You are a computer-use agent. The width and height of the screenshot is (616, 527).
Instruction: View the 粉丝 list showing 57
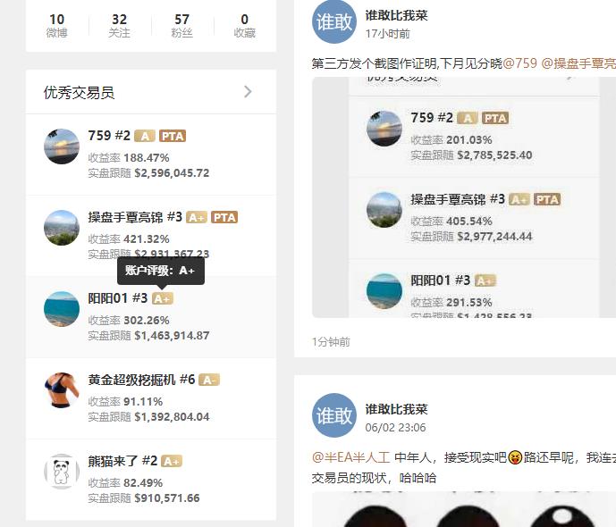pyautogui.click(x=181, y=25)
